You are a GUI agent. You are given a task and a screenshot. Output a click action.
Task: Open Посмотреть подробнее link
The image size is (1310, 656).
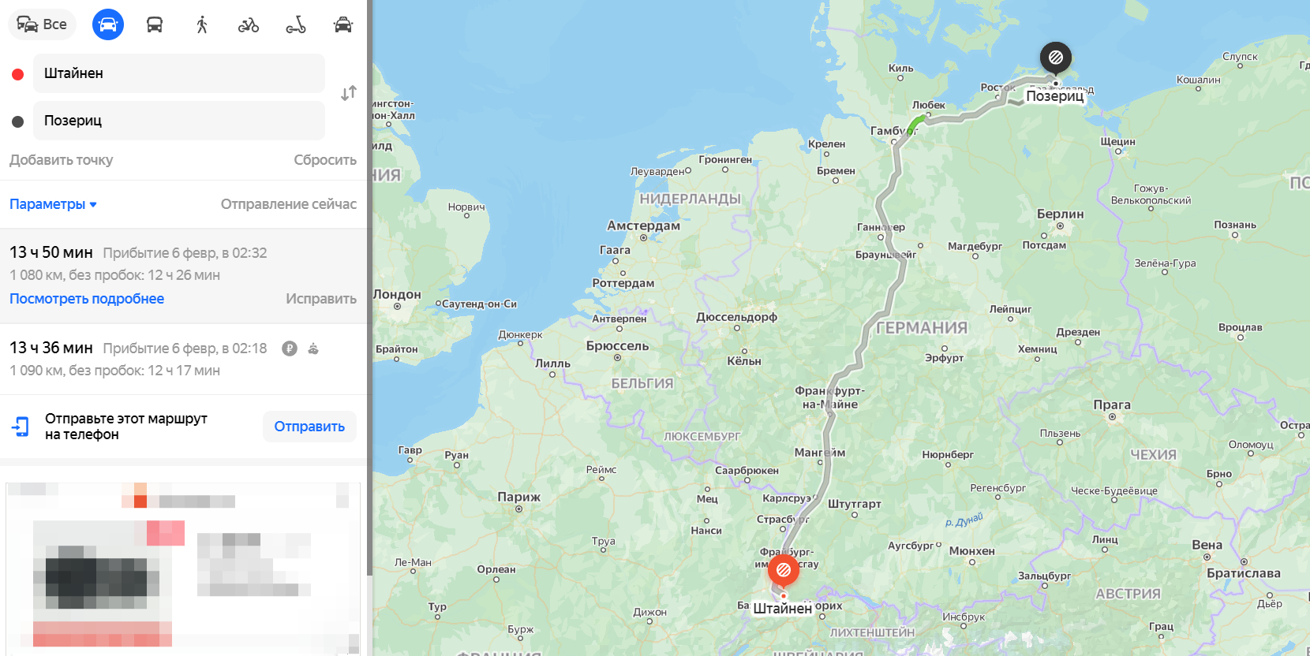click(87, 299)
